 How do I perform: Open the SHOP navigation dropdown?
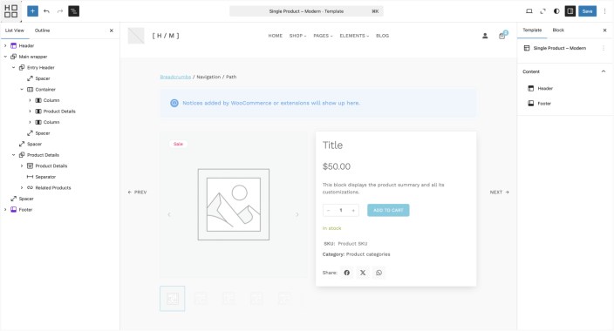point(297,36)
